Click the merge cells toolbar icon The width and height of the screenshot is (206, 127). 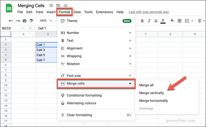pos(187,21)
